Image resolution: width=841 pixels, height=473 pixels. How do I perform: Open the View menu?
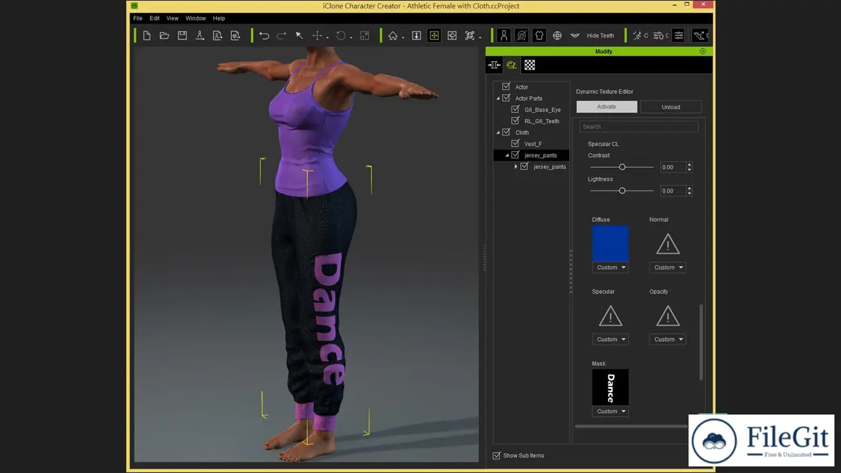172,18
